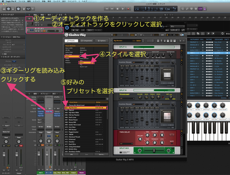Step through presets with the arrow stepper
The width and height of the screenshot is (230, 175).
click(x=143, y=41)
